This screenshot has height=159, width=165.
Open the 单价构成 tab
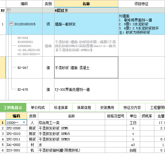pyautogui.click(x=38, y=108)
